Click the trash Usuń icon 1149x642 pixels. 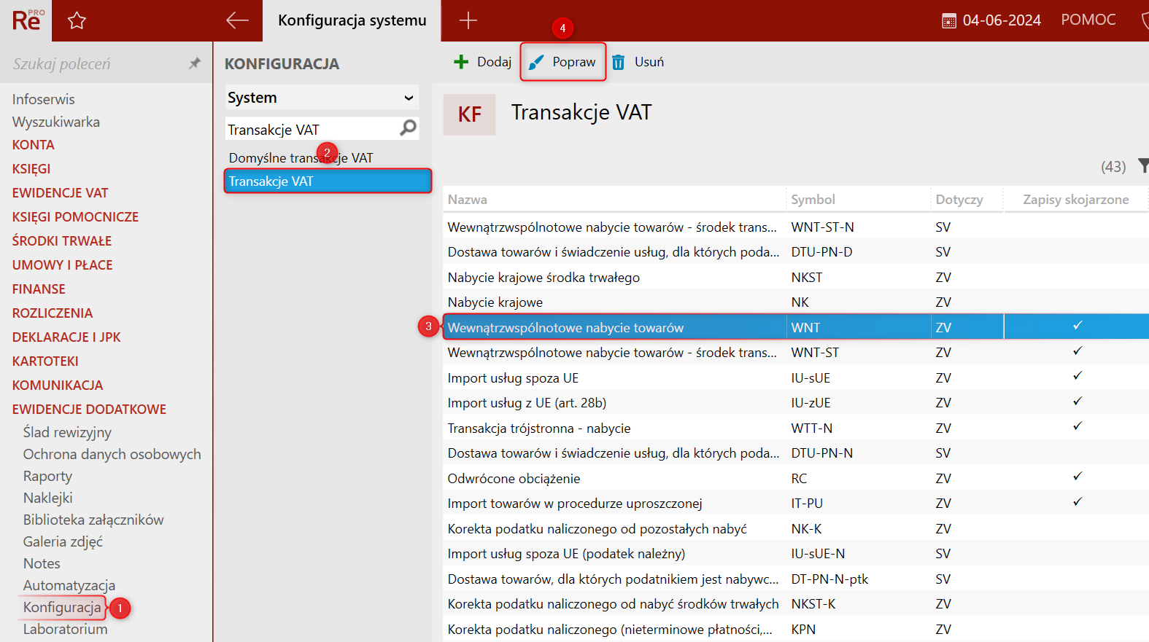point(618,63)
